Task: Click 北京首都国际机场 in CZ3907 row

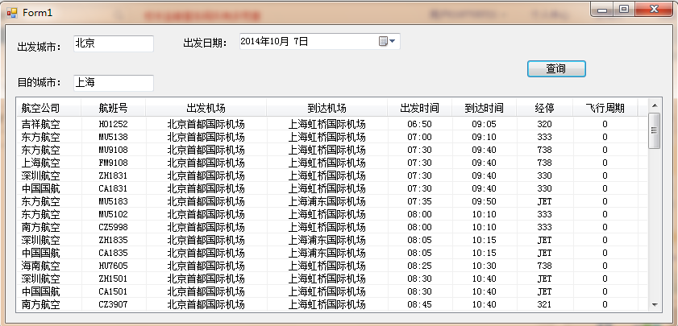Action: [206, 304]
